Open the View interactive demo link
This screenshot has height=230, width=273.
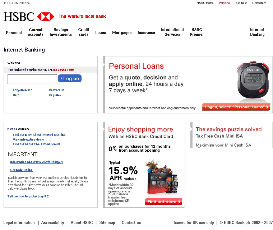[28, 140]
